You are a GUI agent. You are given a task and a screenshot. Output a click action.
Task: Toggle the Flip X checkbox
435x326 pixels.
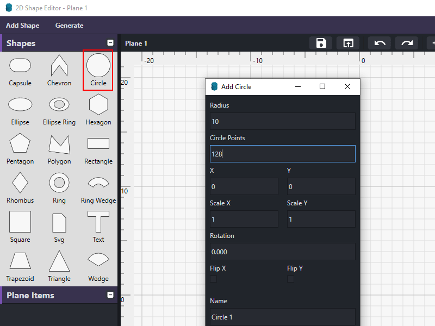(213, 279)
